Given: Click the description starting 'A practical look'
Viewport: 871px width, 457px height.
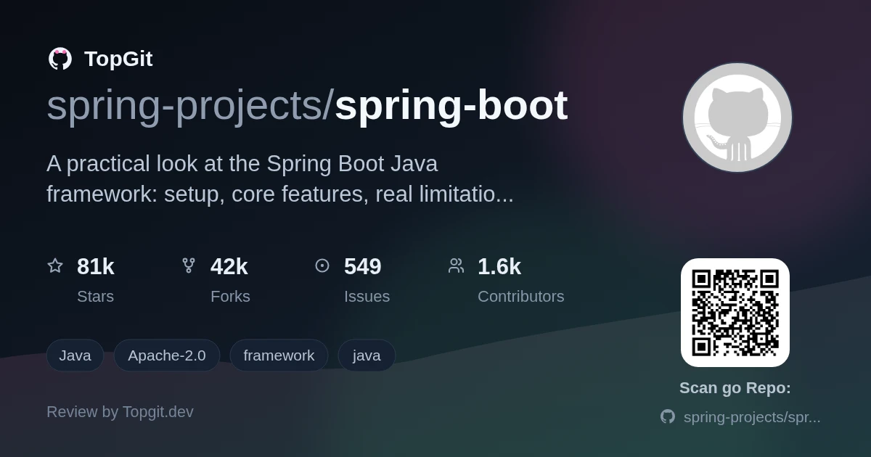Looking at the screenshot, I should [x=280, y=178].
